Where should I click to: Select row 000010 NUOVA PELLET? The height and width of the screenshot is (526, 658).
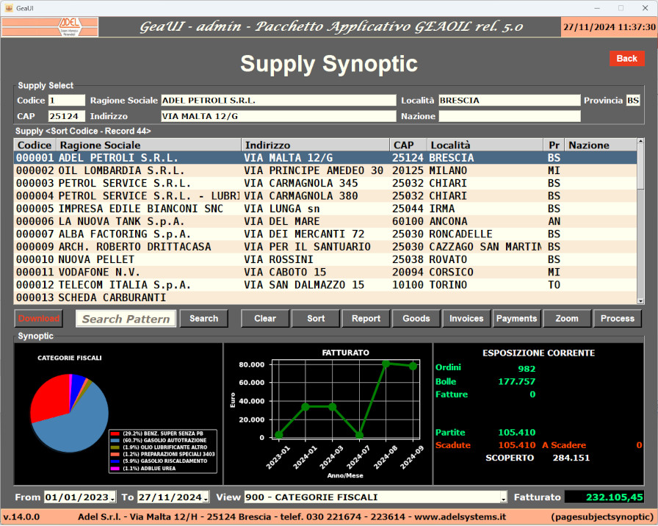(325, 259)
